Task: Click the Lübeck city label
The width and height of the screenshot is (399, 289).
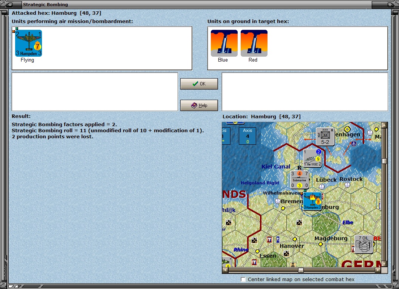Action: click(326, 179)
